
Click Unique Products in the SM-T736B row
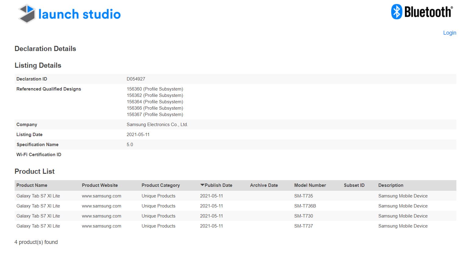[158, 206]
